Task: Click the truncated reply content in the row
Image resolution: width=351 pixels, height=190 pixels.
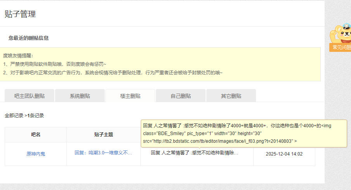Action: [194, 153]
